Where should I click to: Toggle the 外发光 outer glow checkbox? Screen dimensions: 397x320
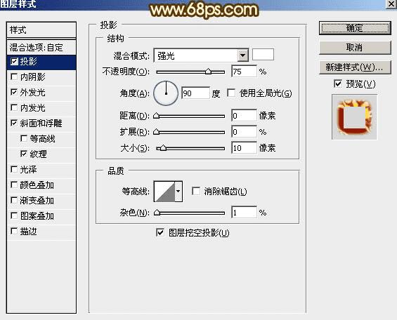[x=14, y=92]
